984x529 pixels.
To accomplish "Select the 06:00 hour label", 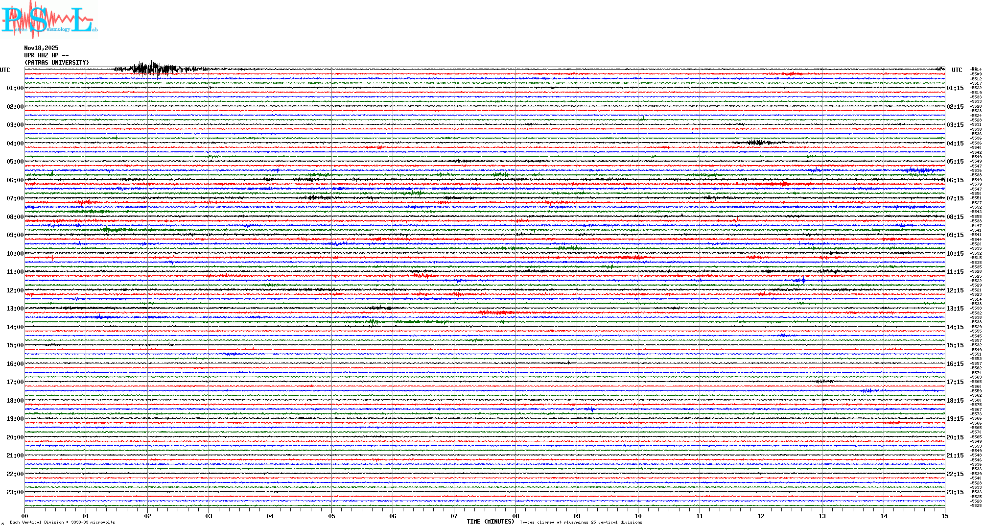I will 15,180.
